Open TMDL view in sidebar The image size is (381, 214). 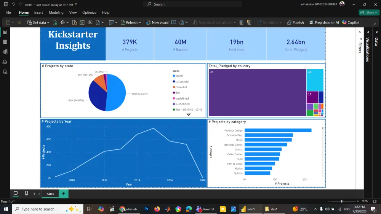click(5, 72)
